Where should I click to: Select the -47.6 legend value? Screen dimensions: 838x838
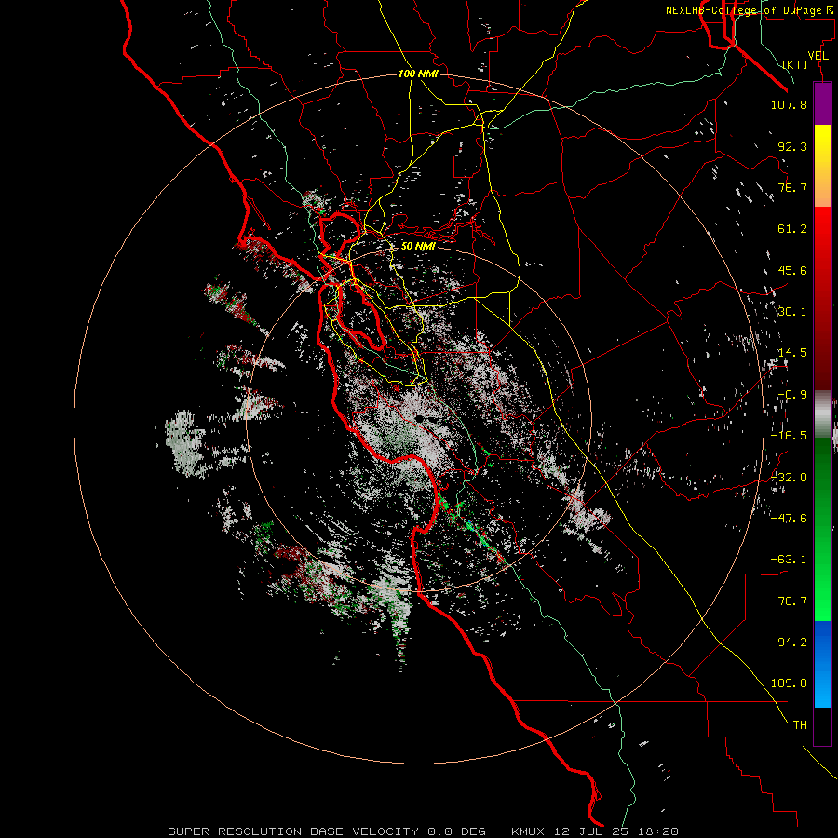789,518
